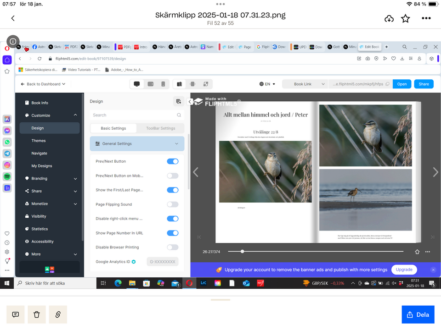
Task: Copy the book link URL icon
Action: pyautogui.click(x=388, y=84)
